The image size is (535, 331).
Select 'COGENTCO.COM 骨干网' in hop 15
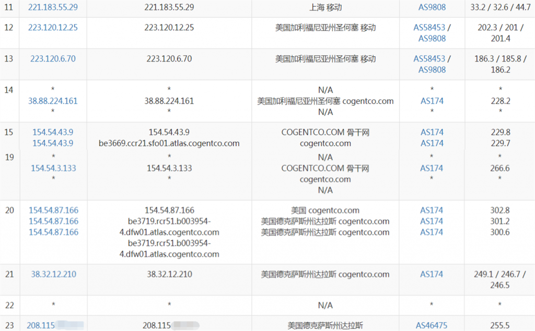pos(325,132)
